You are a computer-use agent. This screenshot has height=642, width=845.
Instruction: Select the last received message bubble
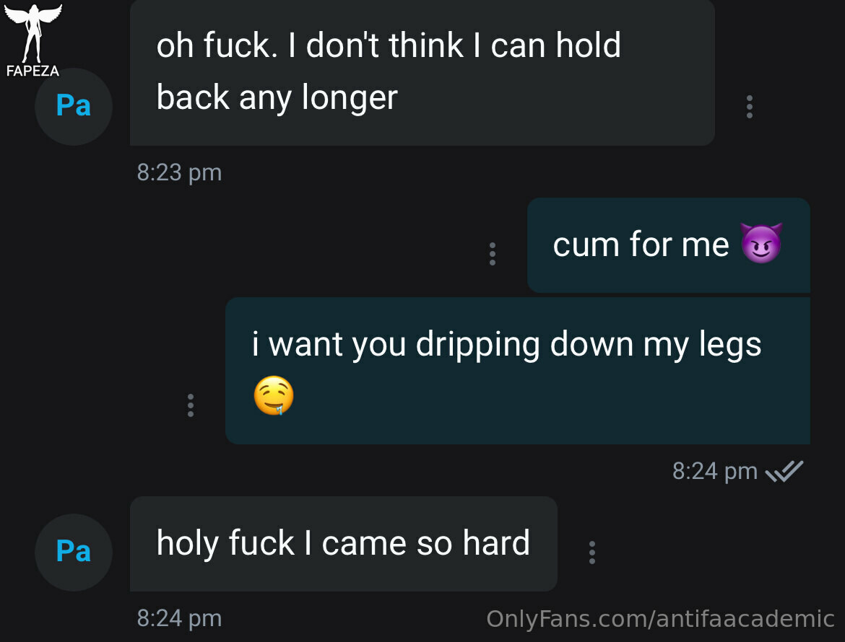344,544
